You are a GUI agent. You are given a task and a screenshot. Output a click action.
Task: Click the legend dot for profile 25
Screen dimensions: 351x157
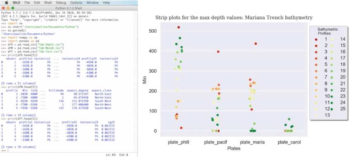tap(332, 109)
